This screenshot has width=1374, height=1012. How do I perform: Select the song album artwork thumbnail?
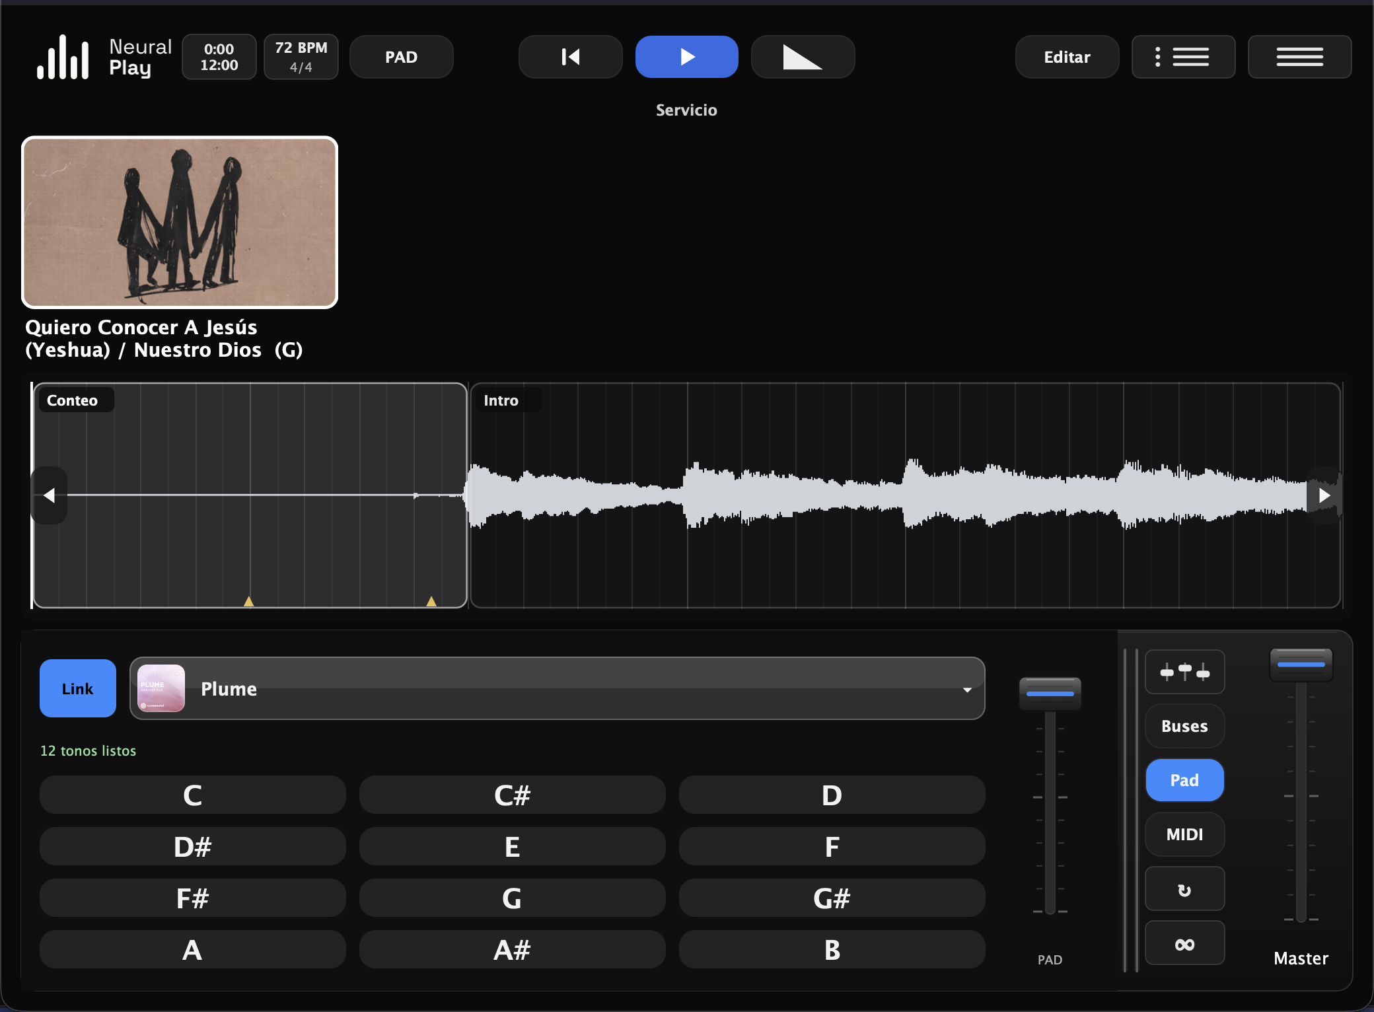coord(180,223)
